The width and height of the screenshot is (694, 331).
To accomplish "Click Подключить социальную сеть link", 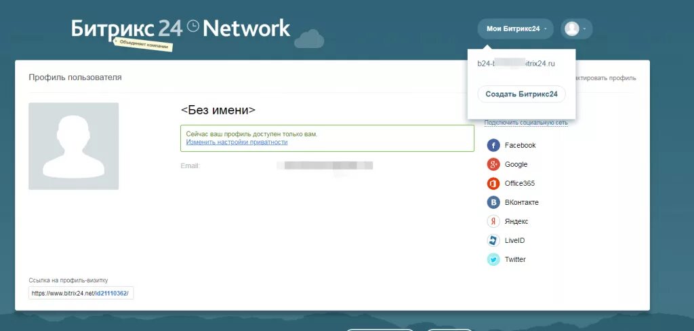I will [526, 123].
